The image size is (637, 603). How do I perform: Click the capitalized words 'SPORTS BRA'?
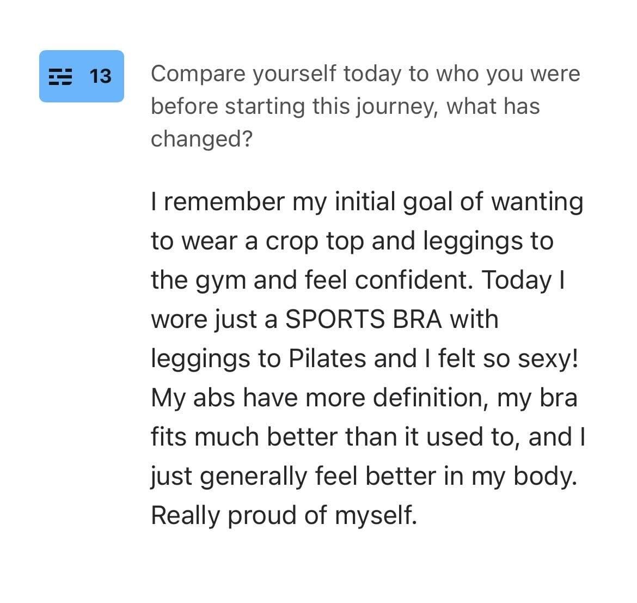(x=364, y=319)
